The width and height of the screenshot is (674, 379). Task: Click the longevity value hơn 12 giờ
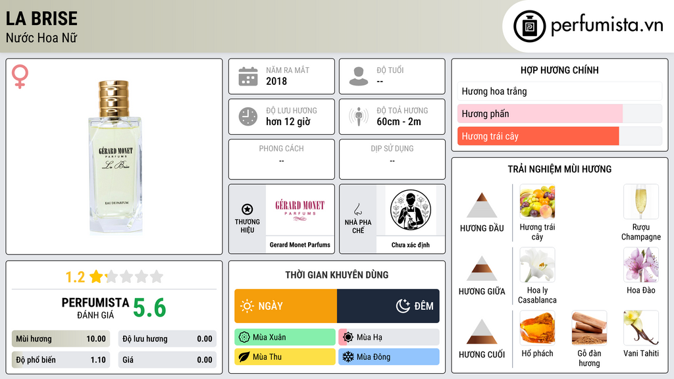pyautogui.click(x=288, y=122)
